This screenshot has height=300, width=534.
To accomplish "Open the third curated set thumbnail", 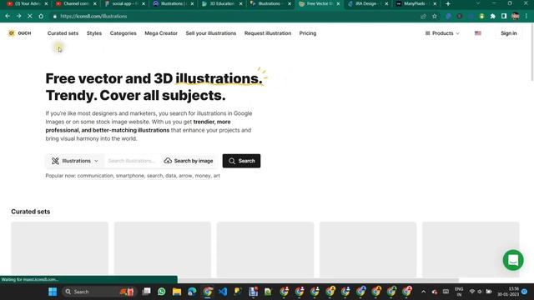I will [x=265, y=249].
